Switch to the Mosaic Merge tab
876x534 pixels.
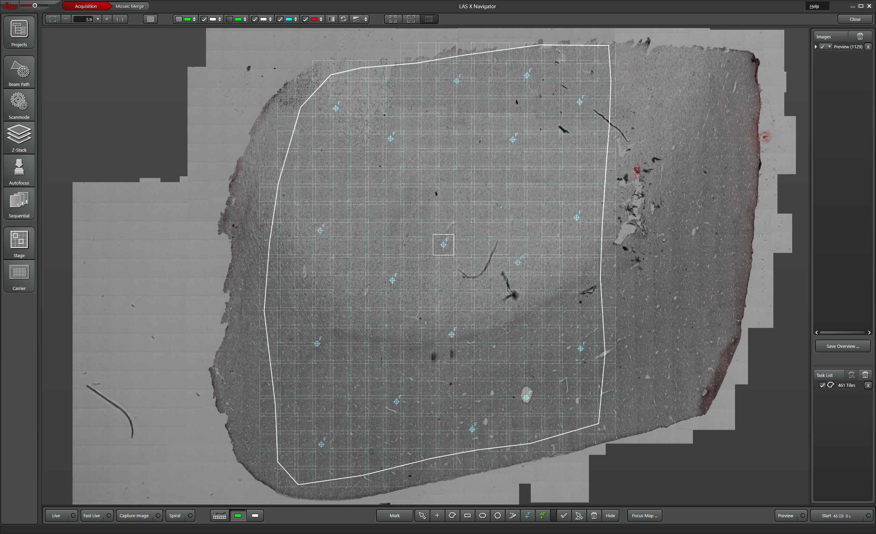(x=130, y=6)
